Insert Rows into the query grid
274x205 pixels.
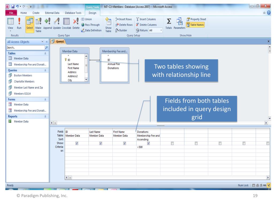(x=123, y=19)
